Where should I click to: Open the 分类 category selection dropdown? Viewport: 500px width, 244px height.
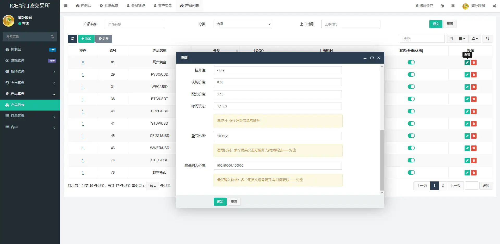242,24
